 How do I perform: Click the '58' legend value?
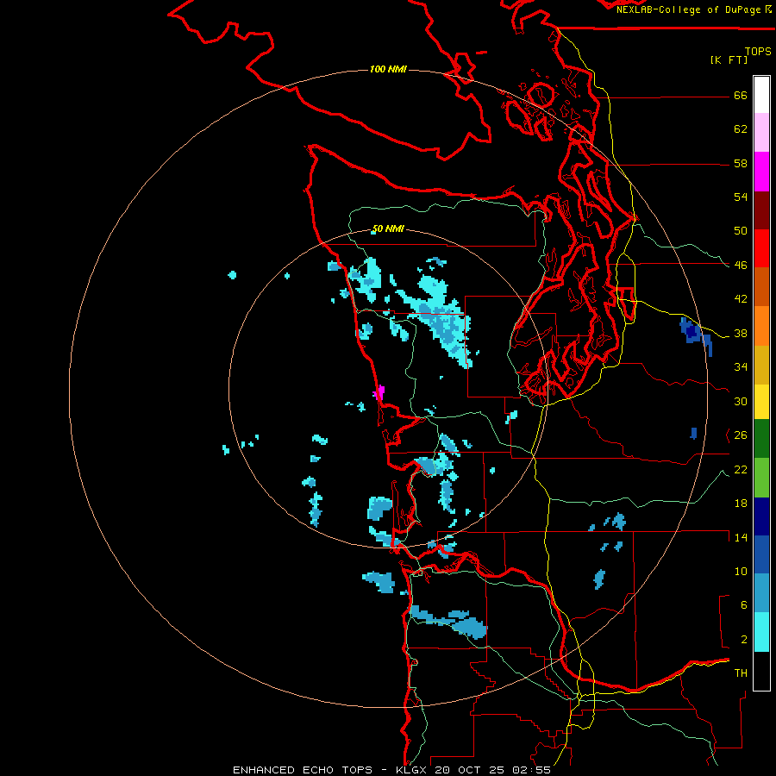(x=741, y=163)
